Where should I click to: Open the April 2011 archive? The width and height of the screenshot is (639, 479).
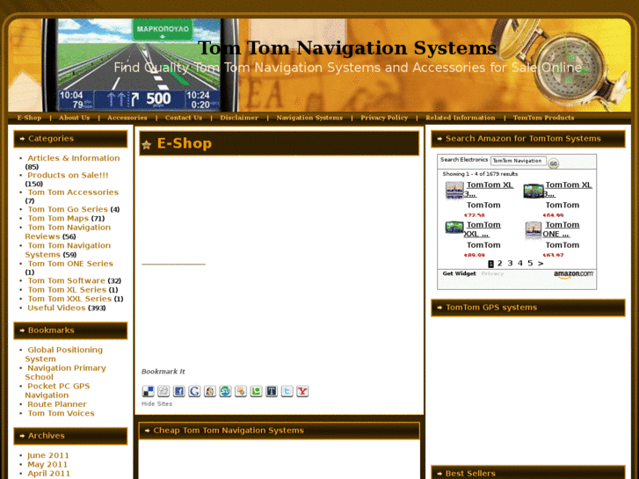coord(48,474)
